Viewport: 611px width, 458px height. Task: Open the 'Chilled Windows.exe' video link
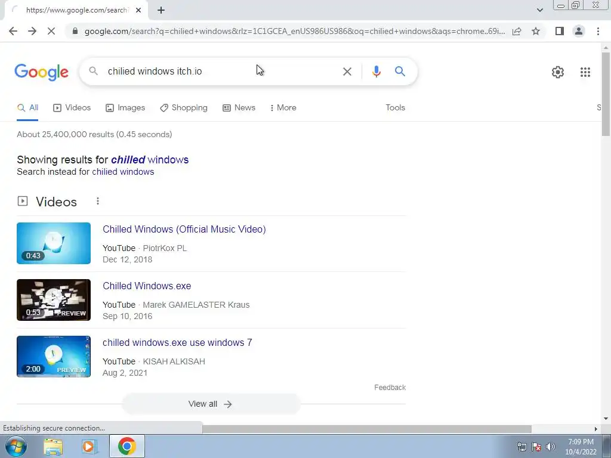(147, 286)
